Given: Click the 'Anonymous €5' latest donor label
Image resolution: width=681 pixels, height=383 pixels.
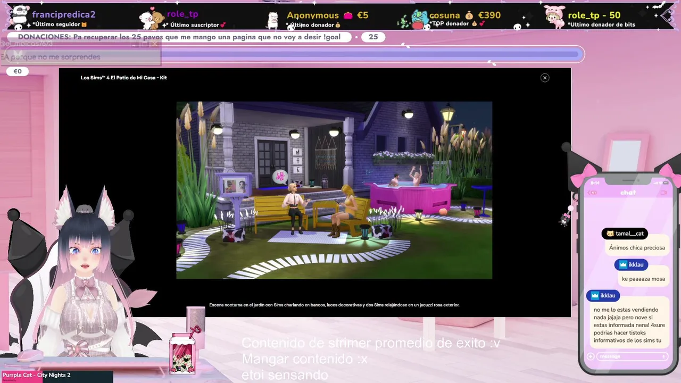Looking at the screenshot, I should click(x=327, y=15).
